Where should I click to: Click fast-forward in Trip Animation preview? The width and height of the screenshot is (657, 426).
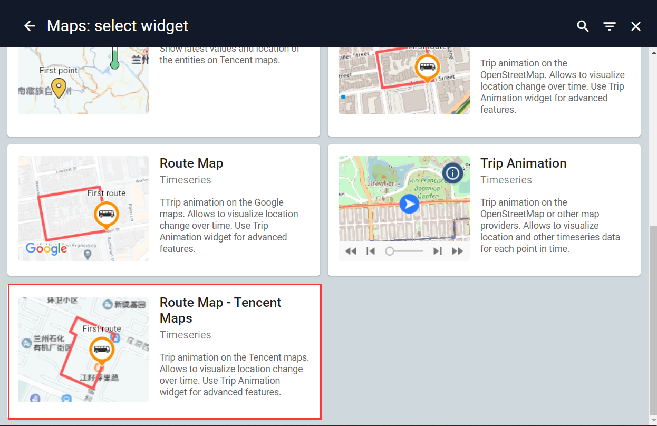457,251
